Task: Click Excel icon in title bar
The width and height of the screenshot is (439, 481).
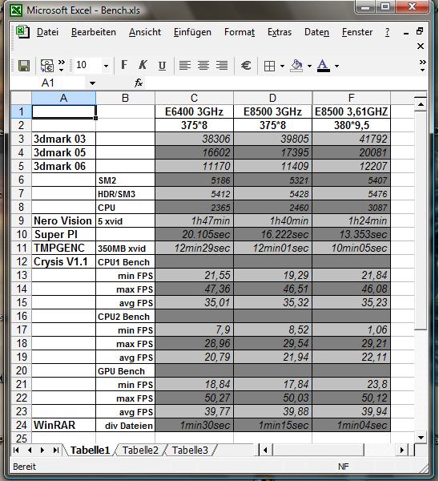Action: coord(16,10)
